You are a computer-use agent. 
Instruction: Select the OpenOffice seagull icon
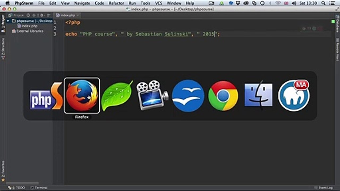point(188,96)
